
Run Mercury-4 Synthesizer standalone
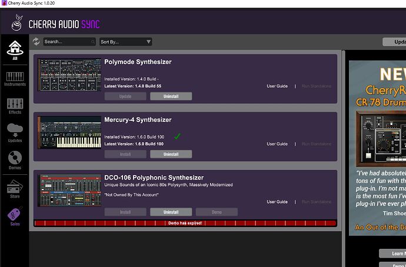(317, 144)
